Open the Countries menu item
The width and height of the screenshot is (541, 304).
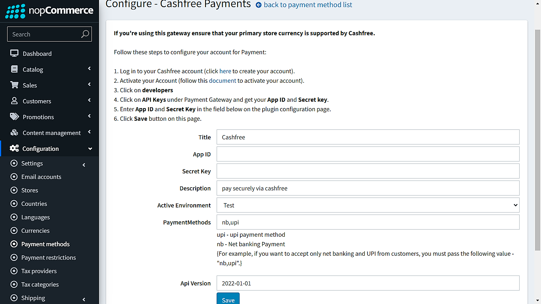(50, 204)
